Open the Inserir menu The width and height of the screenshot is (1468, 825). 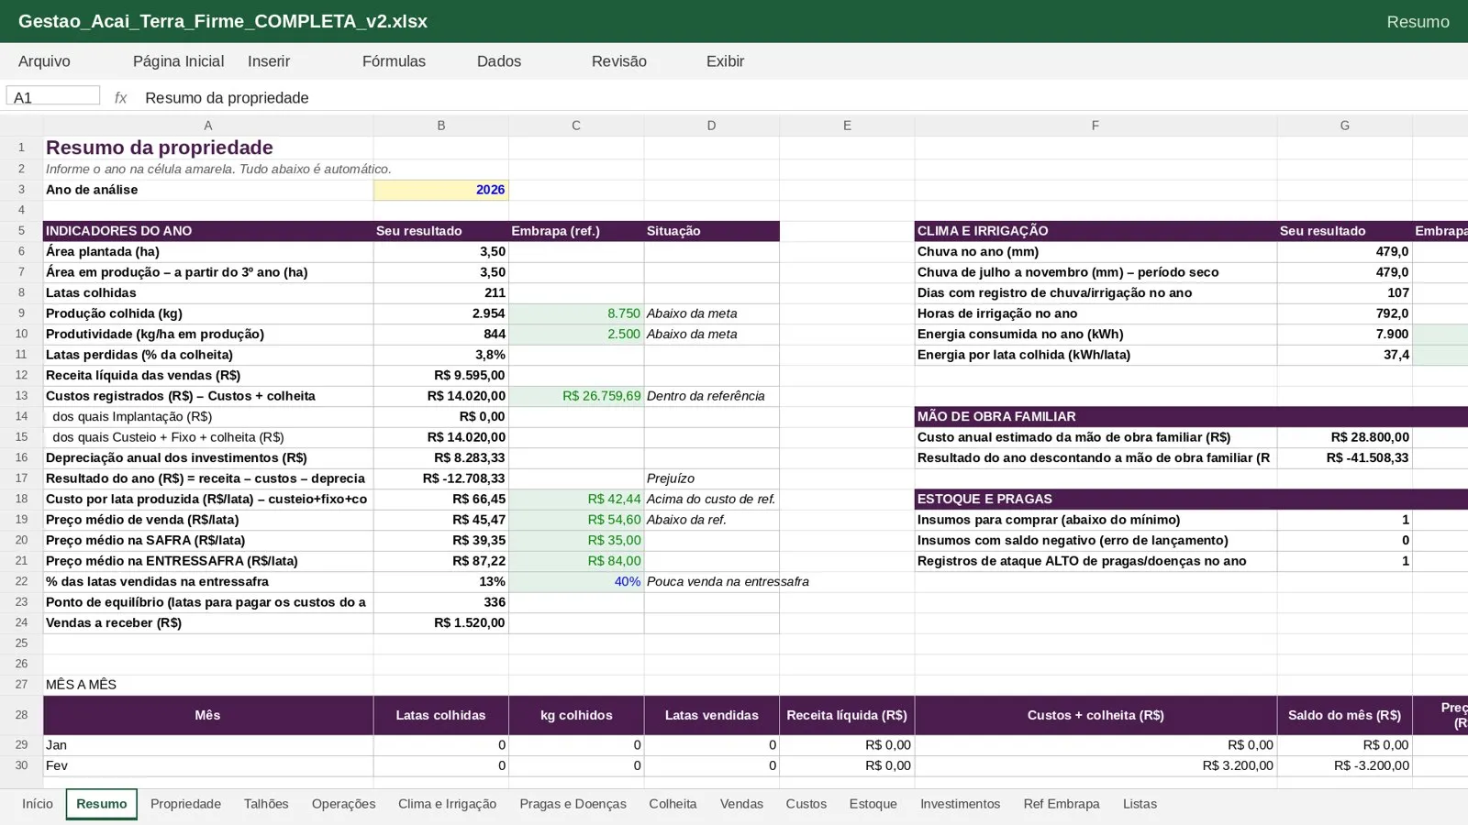tap(269, 61)
